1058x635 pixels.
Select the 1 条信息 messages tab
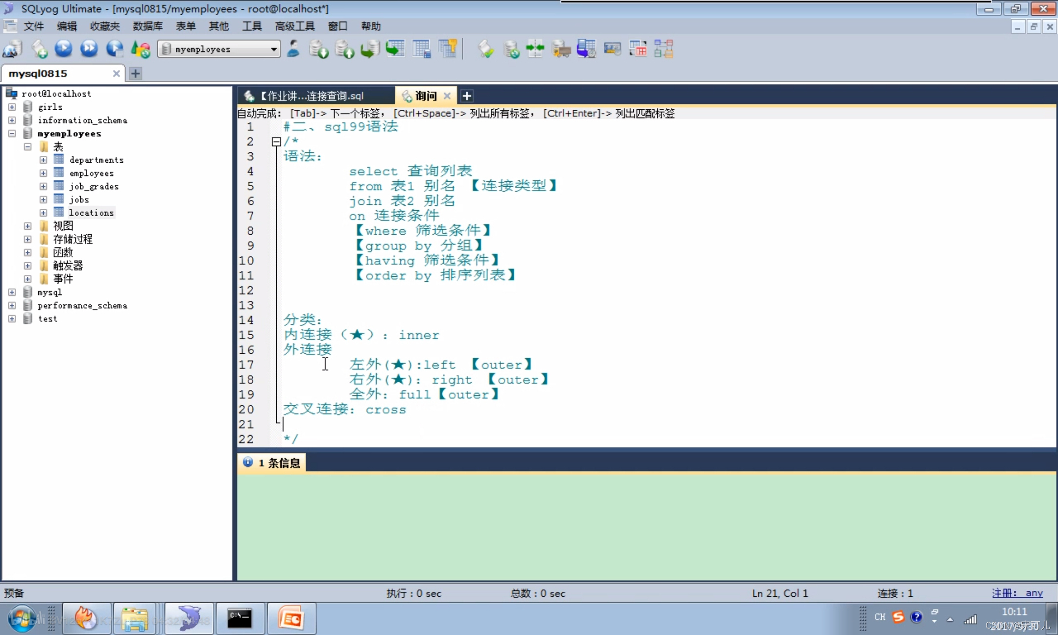click(x=272, y=463)
